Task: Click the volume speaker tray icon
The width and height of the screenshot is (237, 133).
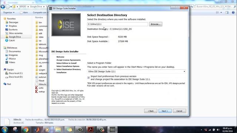Action: coord(218,130)
